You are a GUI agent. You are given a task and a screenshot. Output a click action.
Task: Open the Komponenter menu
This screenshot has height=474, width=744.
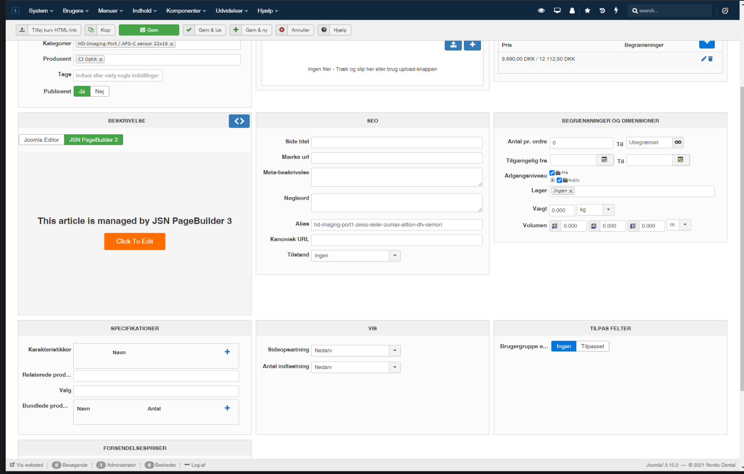point(186,11)
